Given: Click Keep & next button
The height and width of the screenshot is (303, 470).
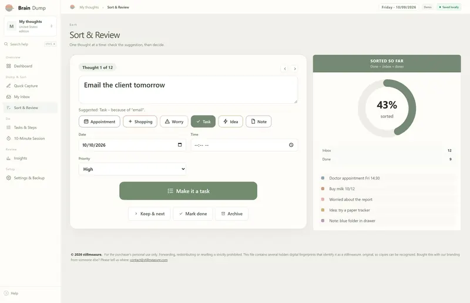Looking at the screenshot, I should point(149,214).
